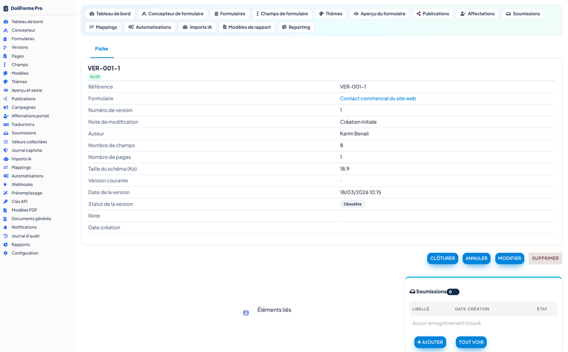The image size is (568, 352).
Task: Click the Obsolète status badge
Action: 353,204
